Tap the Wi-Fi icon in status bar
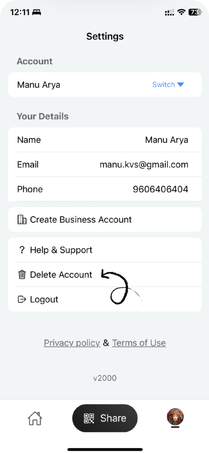The image size is (209, 453). pyautogui.click(x=181, y=12)
